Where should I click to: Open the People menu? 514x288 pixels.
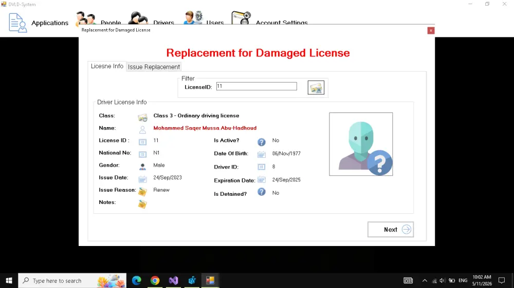(x=98, y=18)
